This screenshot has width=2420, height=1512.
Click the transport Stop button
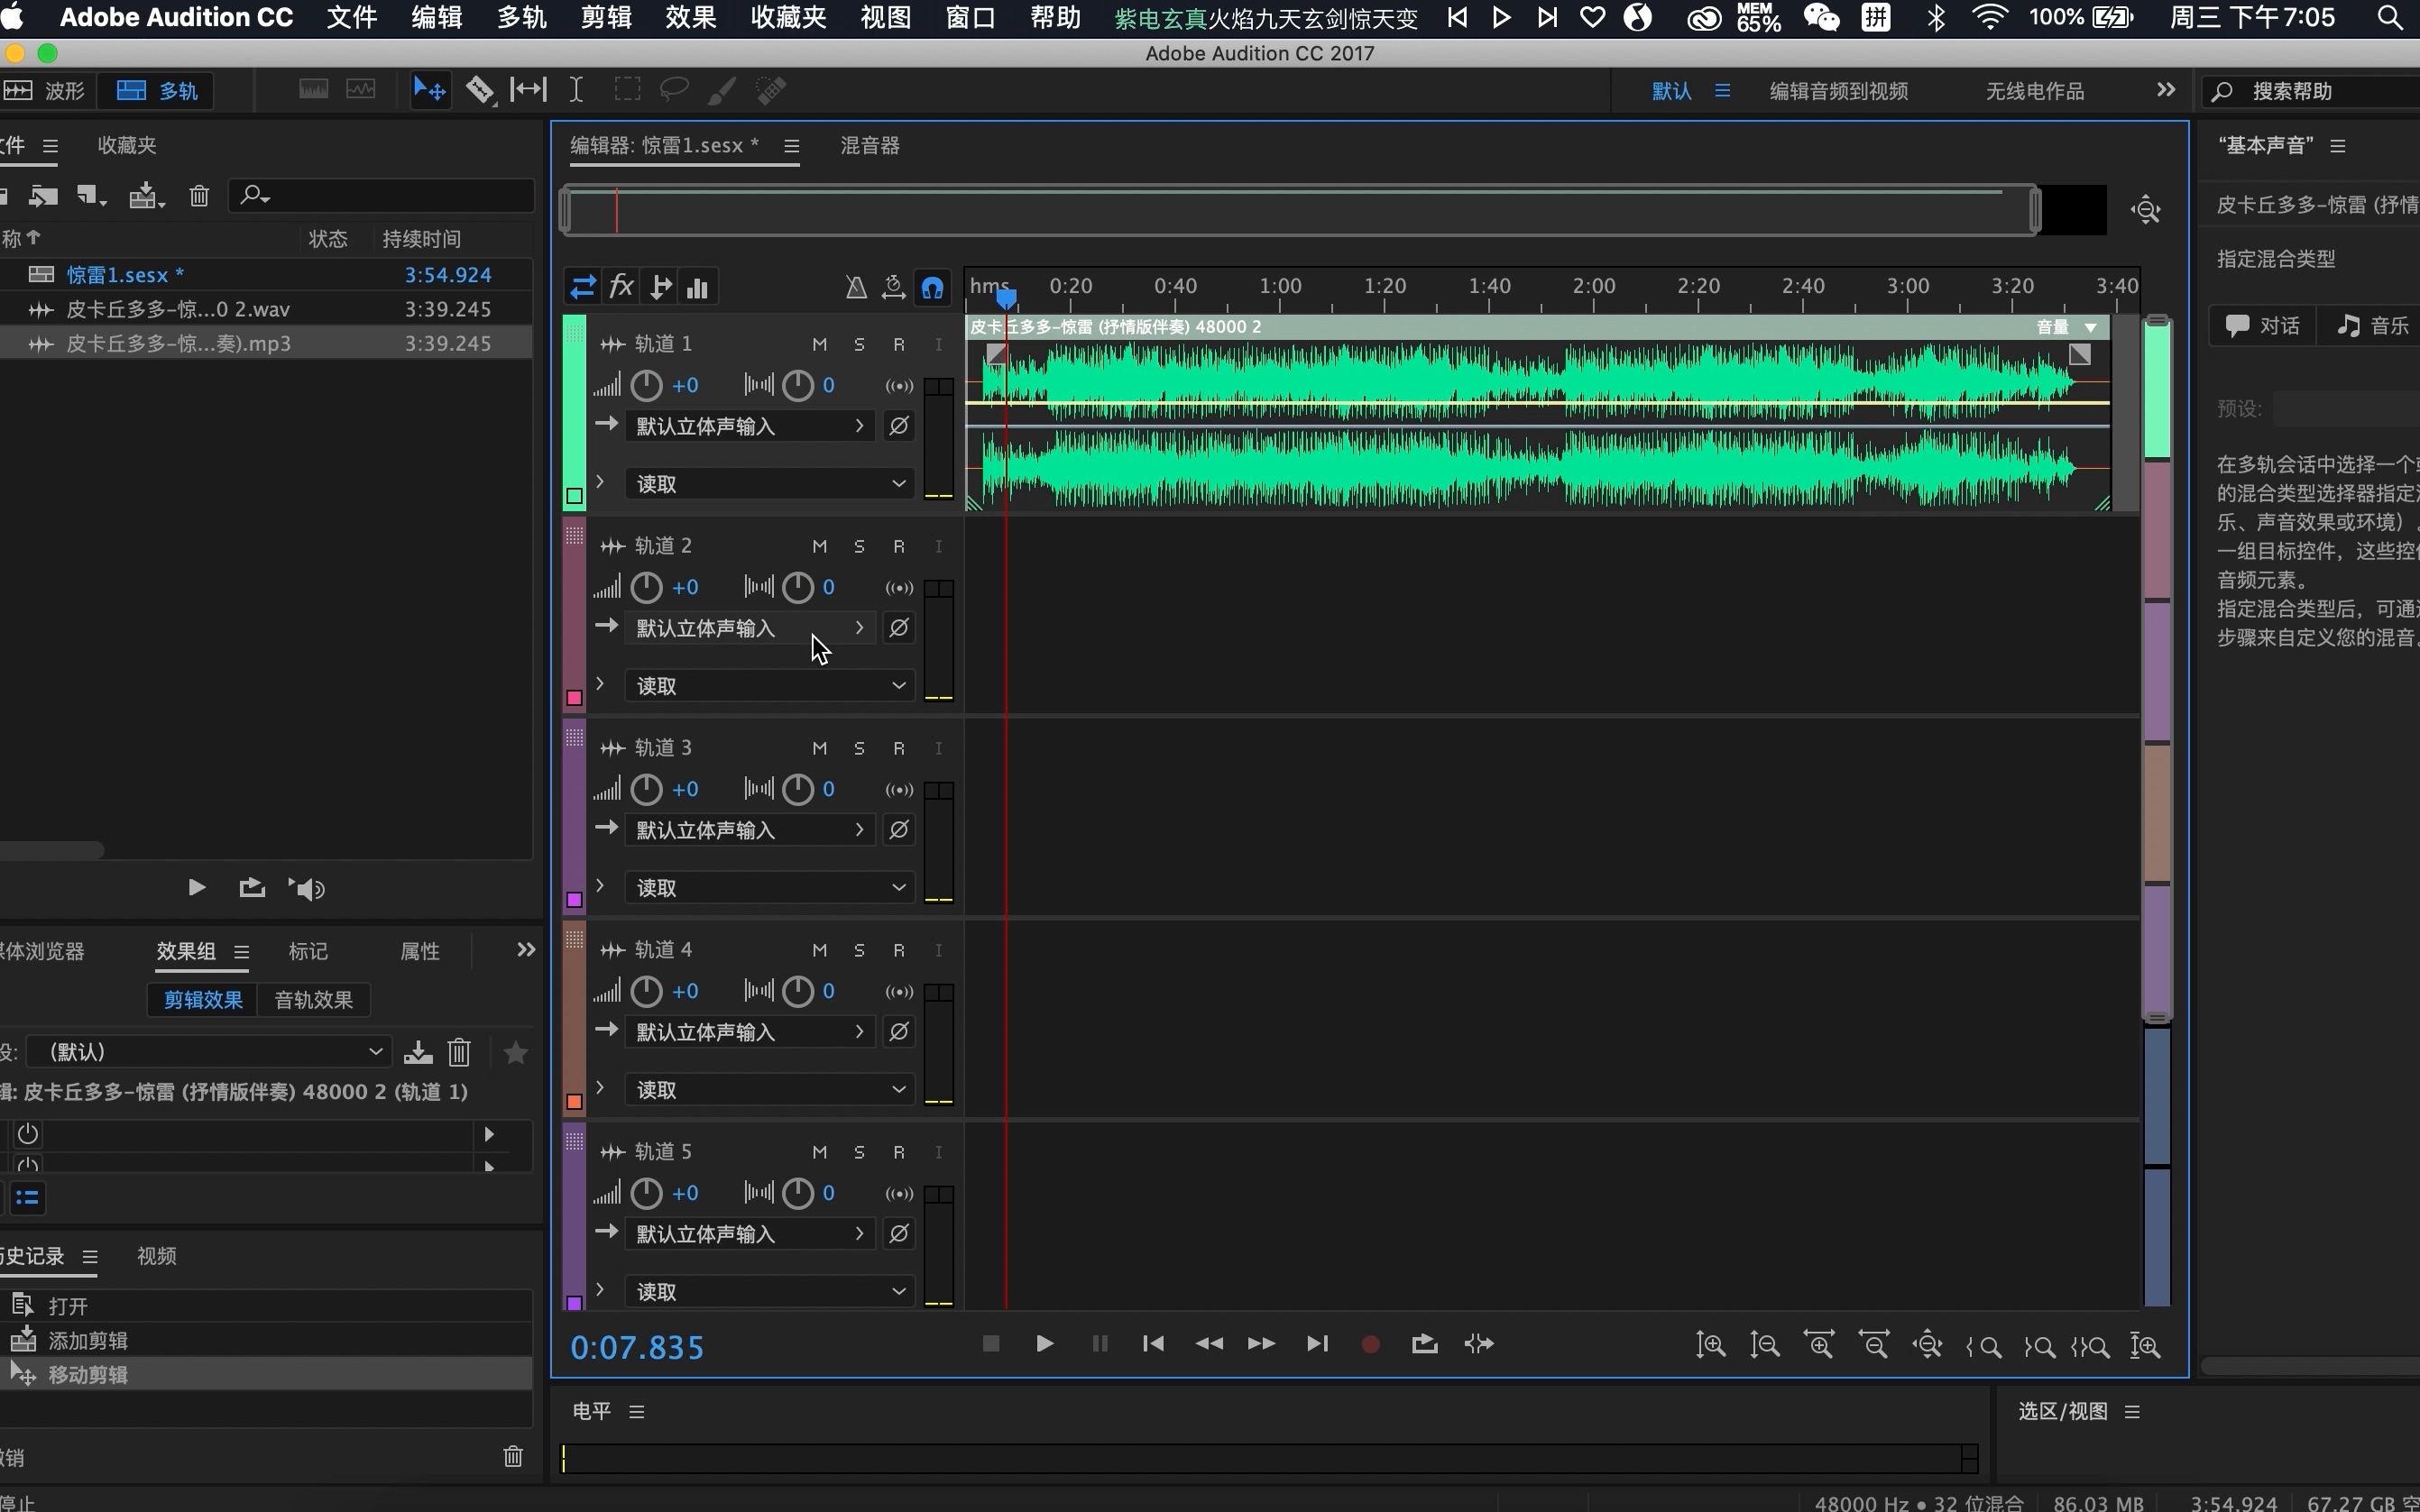pyautogui.click(x=990, y=1344)
